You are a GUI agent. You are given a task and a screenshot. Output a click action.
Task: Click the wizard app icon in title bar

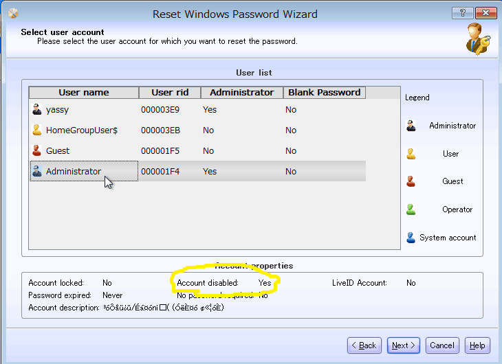pos(13,14)
